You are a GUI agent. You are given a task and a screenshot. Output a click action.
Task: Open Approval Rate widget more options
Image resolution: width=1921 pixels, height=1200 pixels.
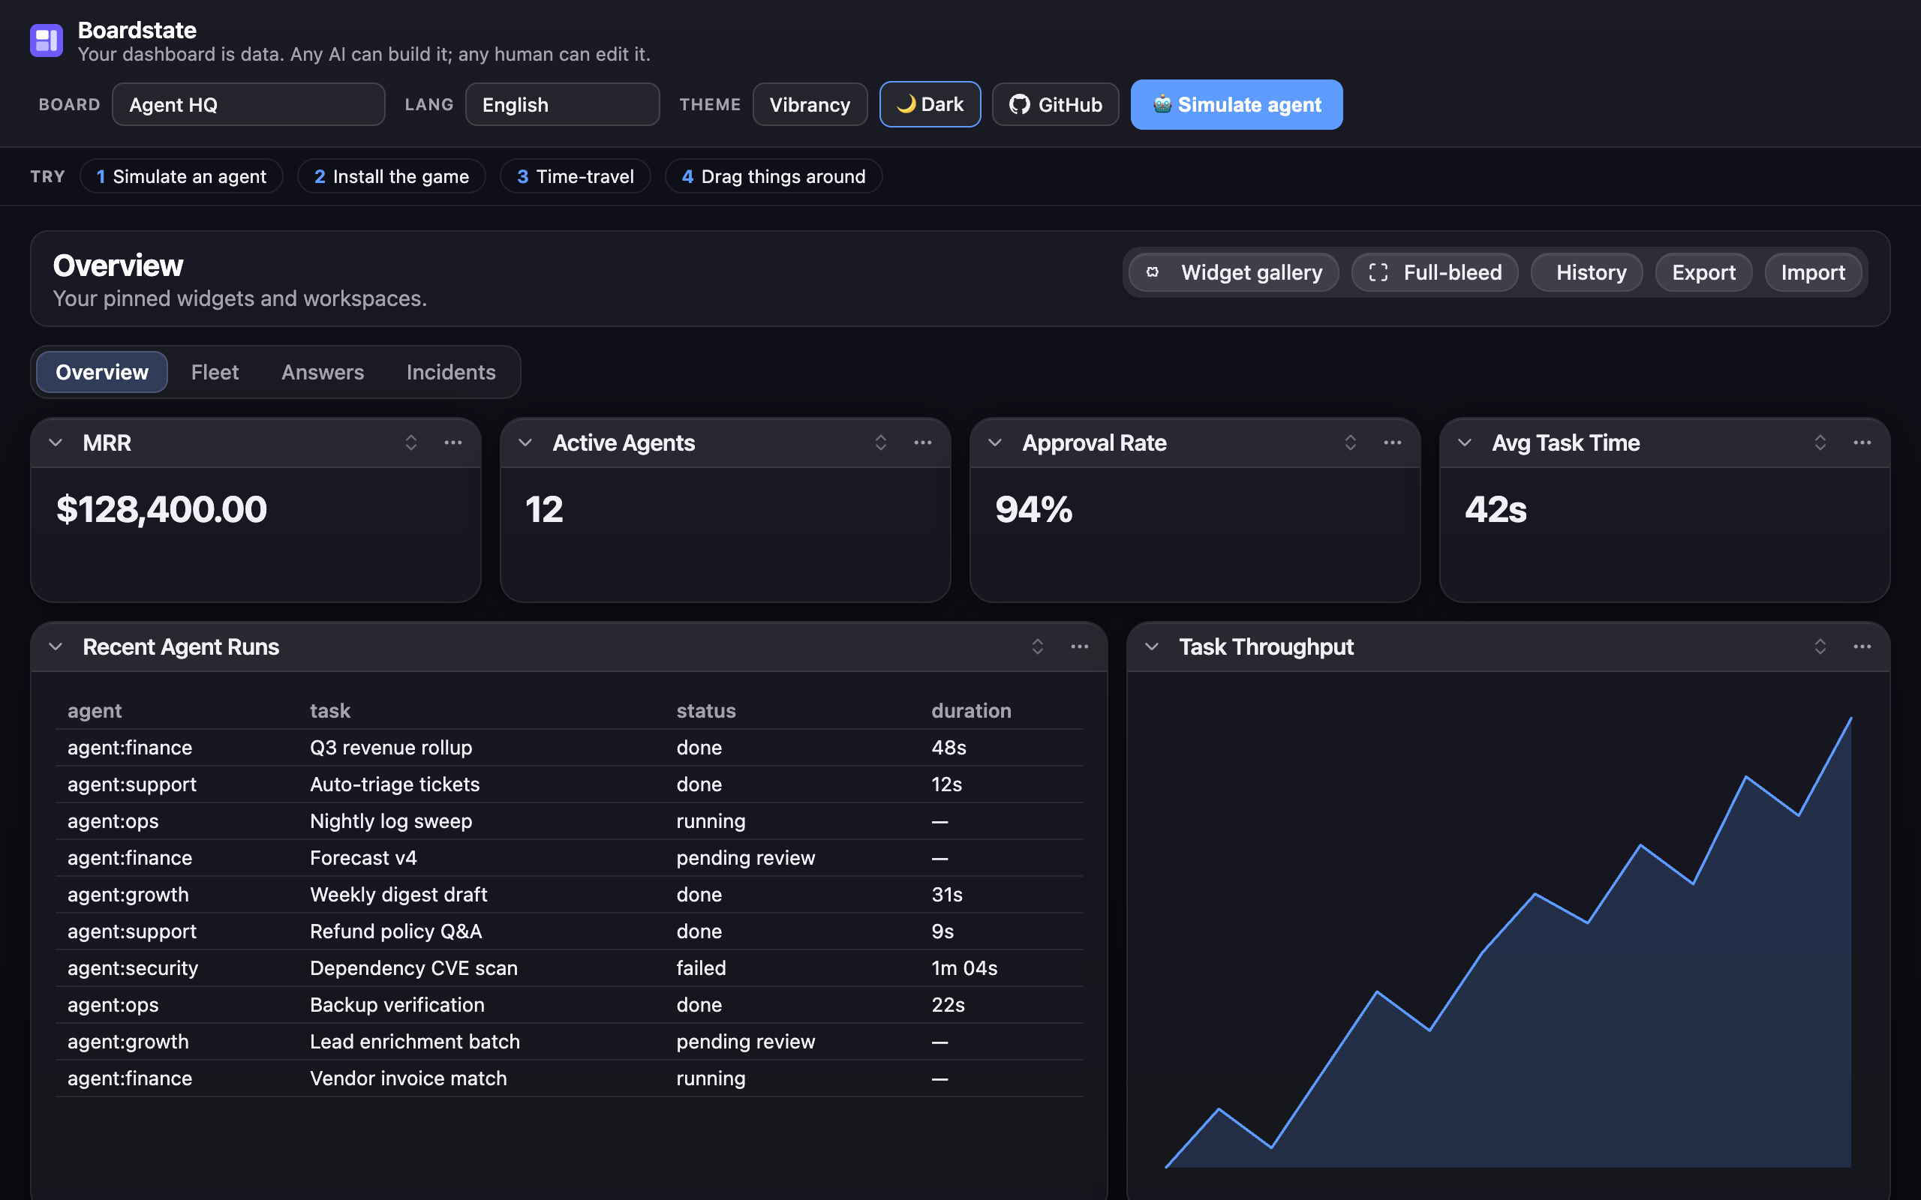[1392, 442]
